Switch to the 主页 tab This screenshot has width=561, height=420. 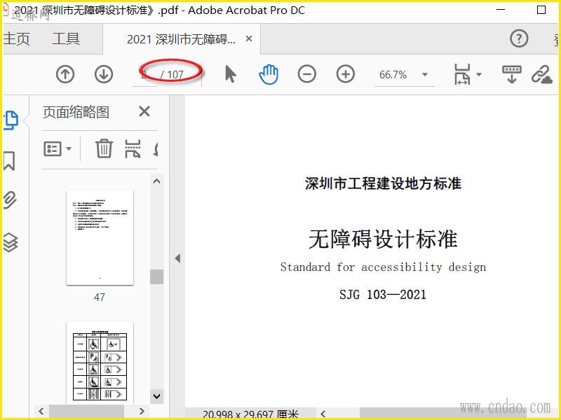[x=16, y=38]
